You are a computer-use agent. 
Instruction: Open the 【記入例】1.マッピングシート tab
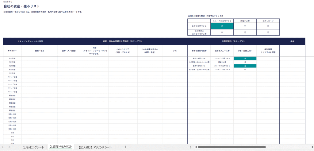click(95, 147)
